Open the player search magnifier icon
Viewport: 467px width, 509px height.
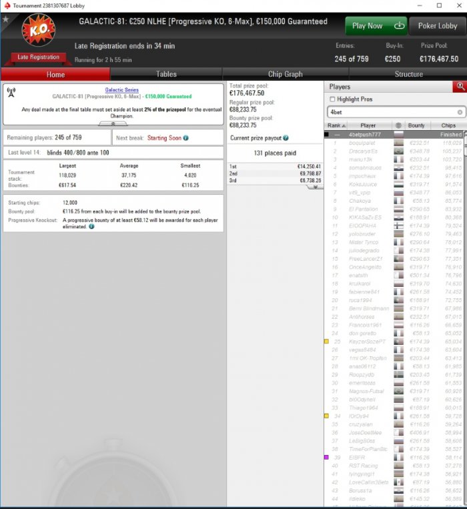click(460, 86)
